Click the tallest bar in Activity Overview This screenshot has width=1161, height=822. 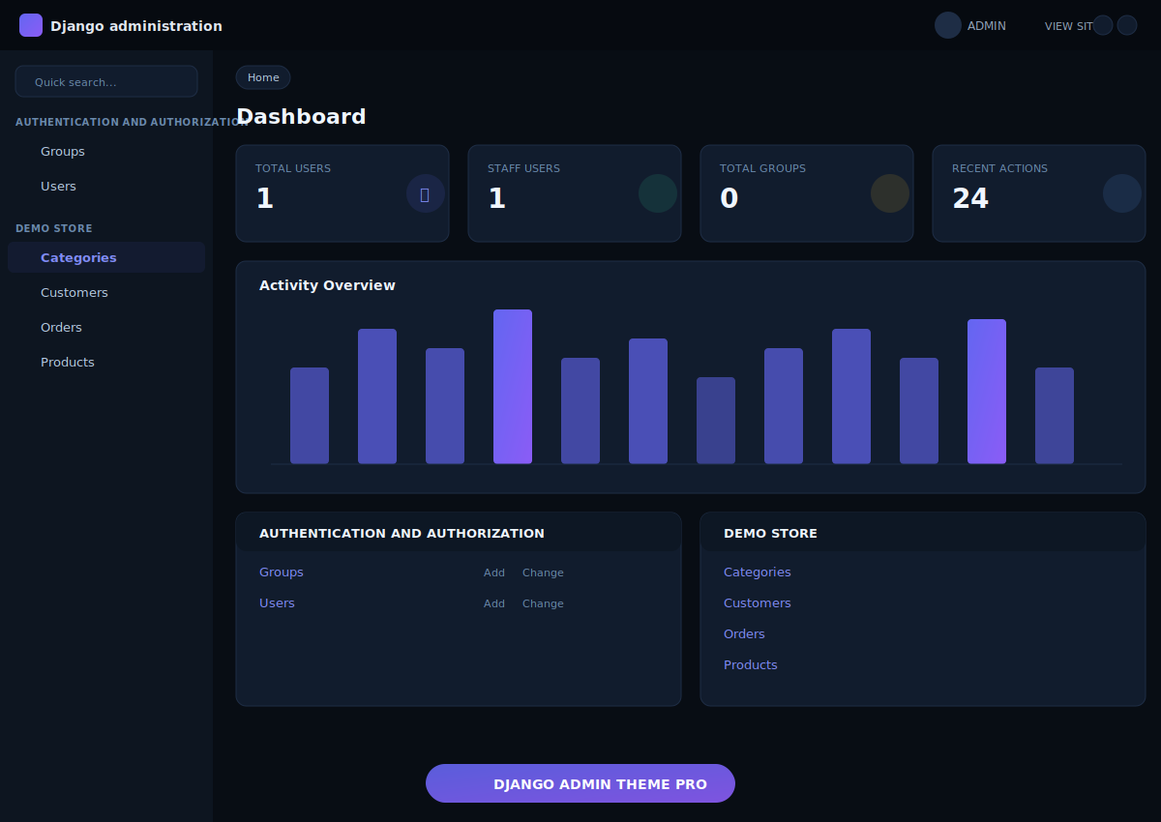click(513, 387)
